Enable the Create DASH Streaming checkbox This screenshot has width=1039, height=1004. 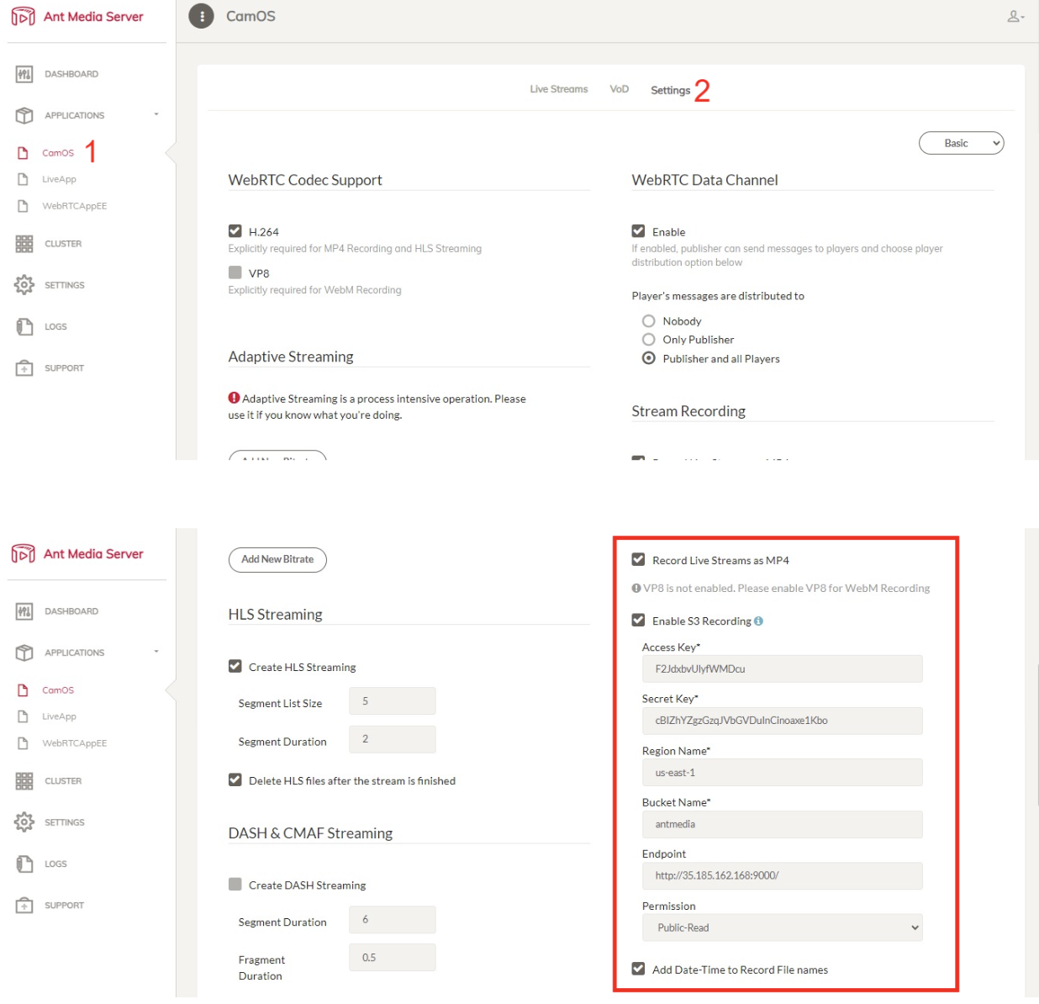point(235,885)
